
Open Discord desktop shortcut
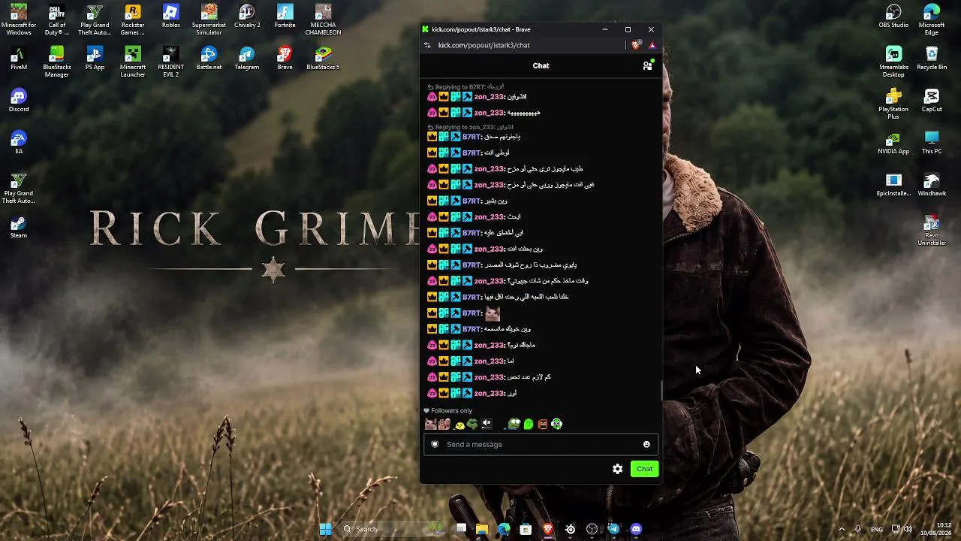pyautogui.click(x=19, y=101)
